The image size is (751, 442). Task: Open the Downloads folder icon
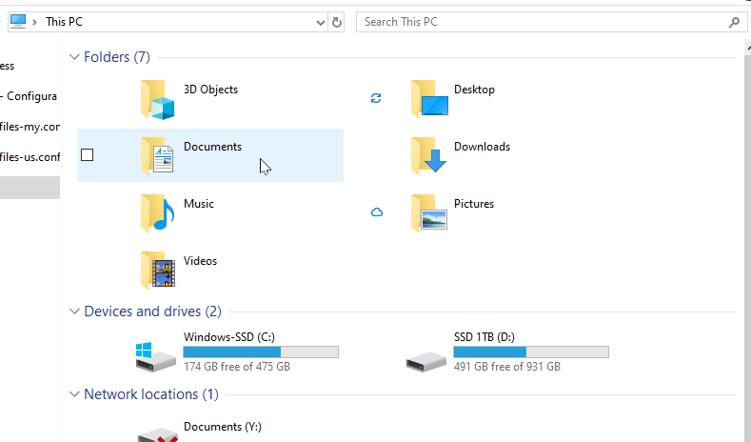pos(428,155)
